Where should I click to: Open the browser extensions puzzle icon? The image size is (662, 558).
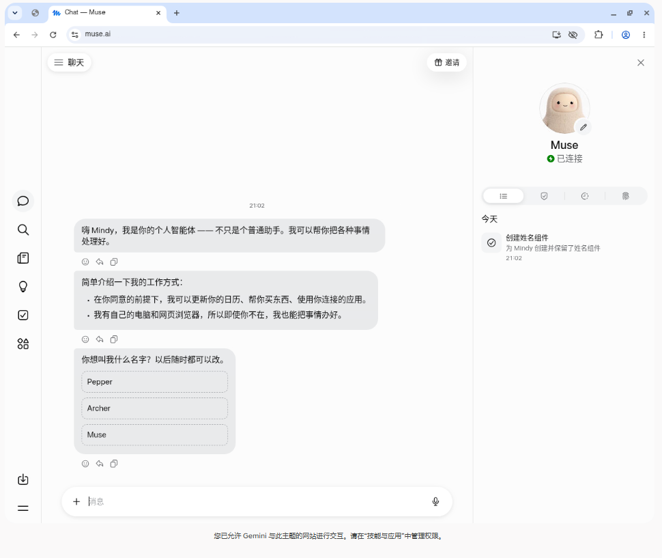click(x=599, y=35)
